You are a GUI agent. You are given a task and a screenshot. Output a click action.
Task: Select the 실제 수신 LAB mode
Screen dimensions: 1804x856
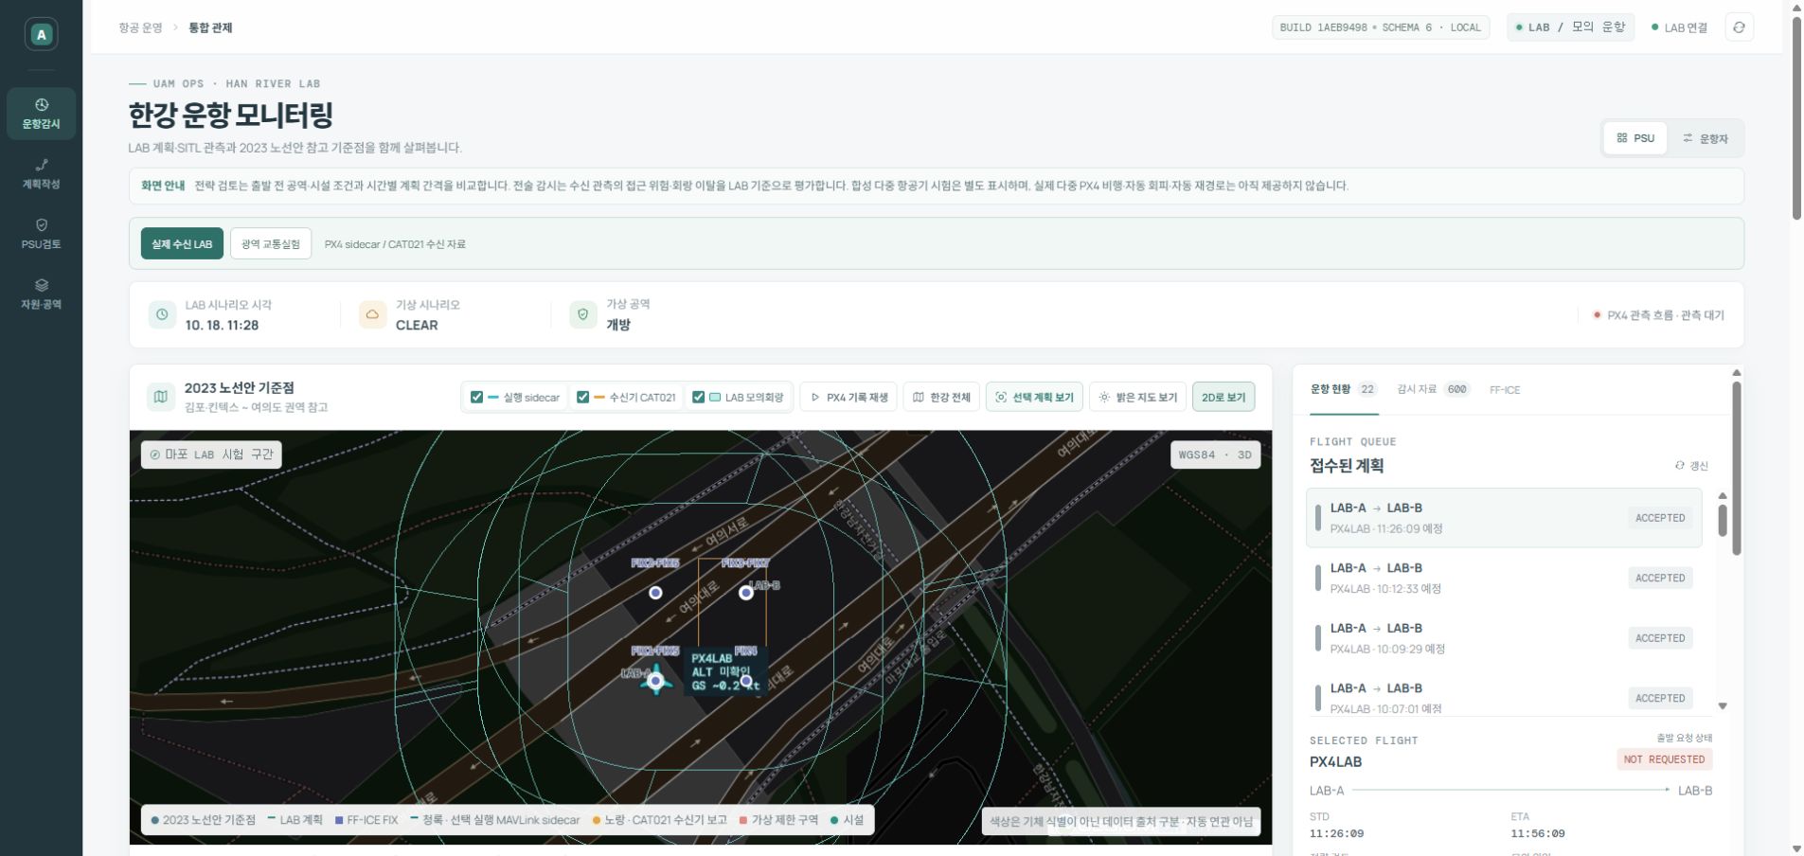click(182, 243)
